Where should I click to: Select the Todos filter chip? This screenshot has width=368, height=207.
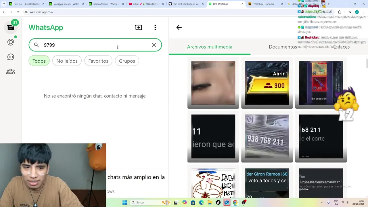pos(39,61)
